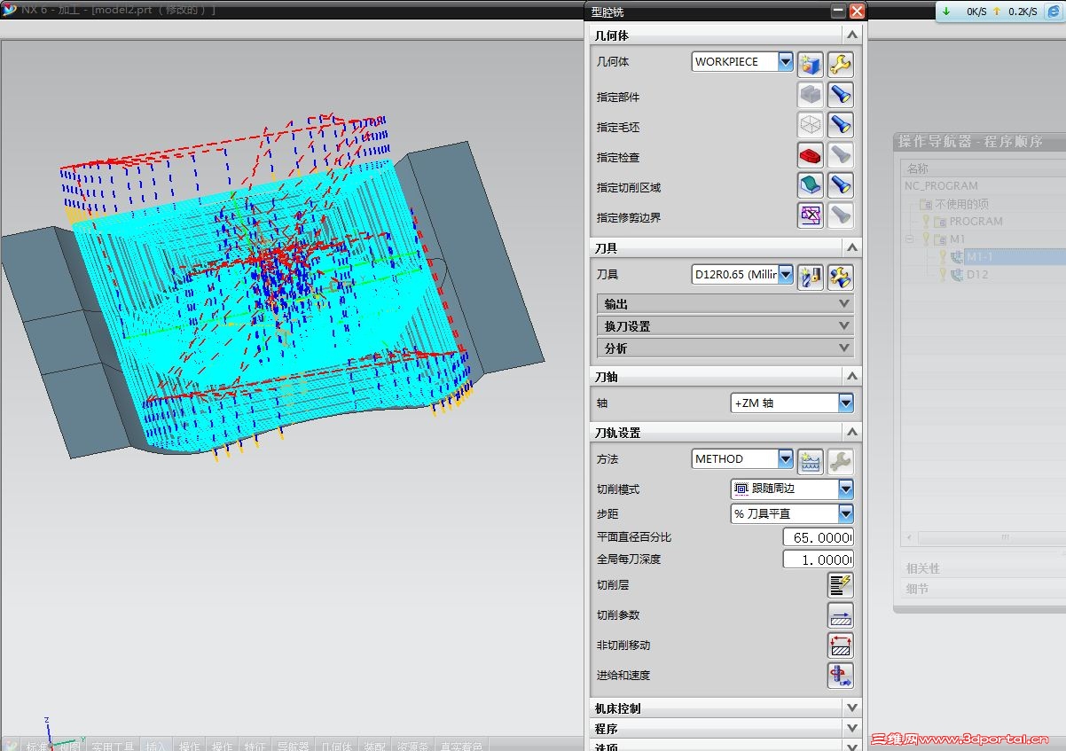Image resolution: width=1066 pixels, height=751 pixels.
Task: Select the M1 program group in the navigator
Action: [958, 239]
